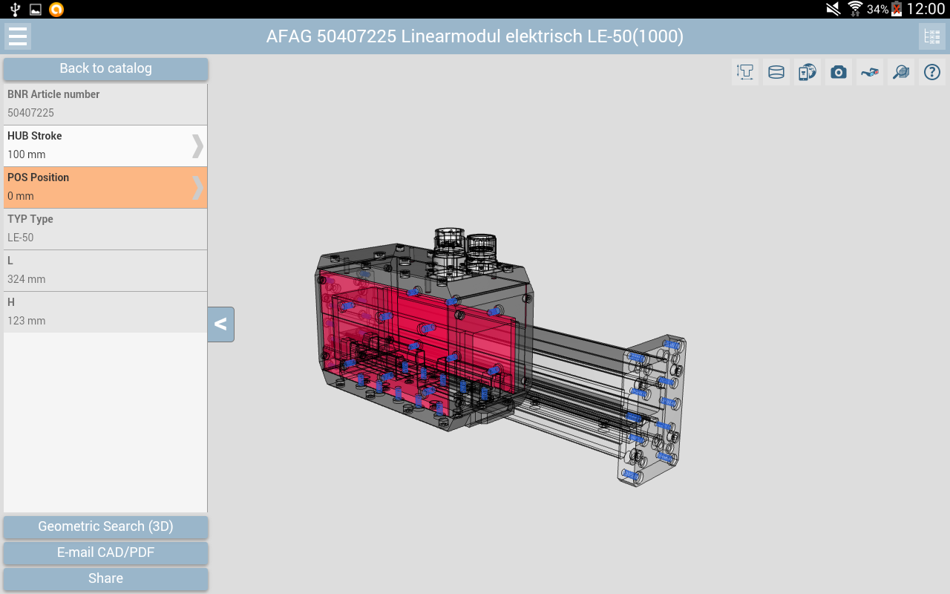Open help with question mark icon
Image resolution: width=950 pixels, height=594 pixels.
coord(932,72)
